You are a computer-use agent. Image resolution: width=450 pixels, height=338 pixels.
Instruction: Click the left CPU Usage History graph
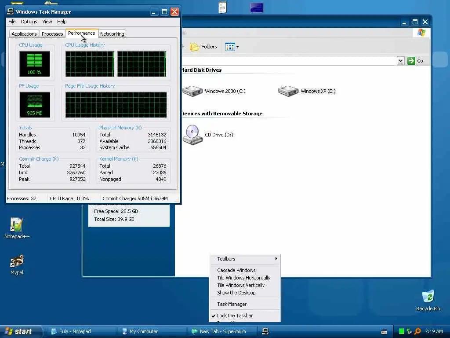(90, 64)
